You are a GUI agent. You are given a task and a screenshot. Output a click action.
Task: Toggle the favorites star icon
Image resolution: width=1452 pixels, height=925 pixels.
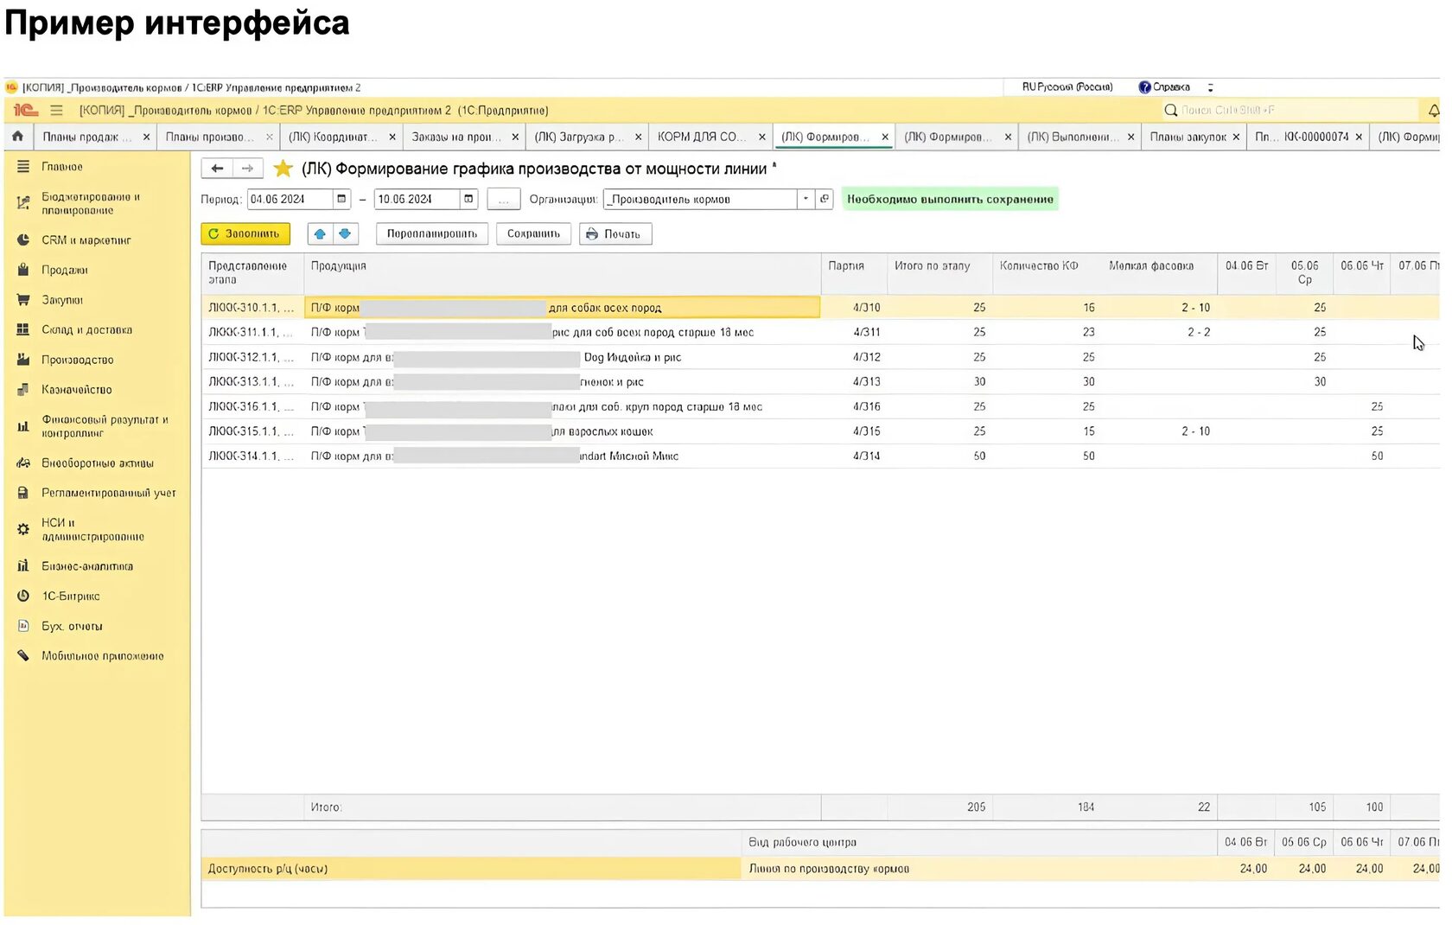[x=283, y=169]
